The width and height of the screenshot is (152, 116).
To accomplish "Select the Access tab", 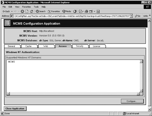I will (x=64, y=46).
